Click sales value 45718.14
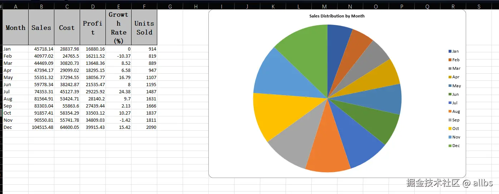Screen dimensions: 499x194 tap(41, 49)
